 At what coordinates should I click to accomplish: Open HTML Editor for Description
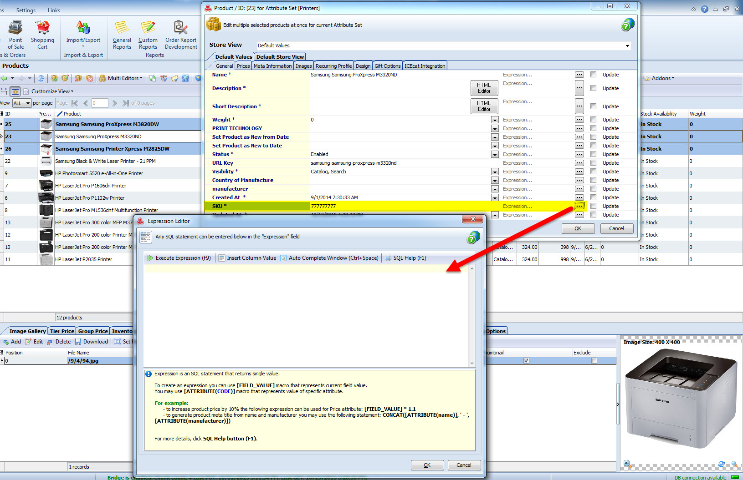[484, 88]
